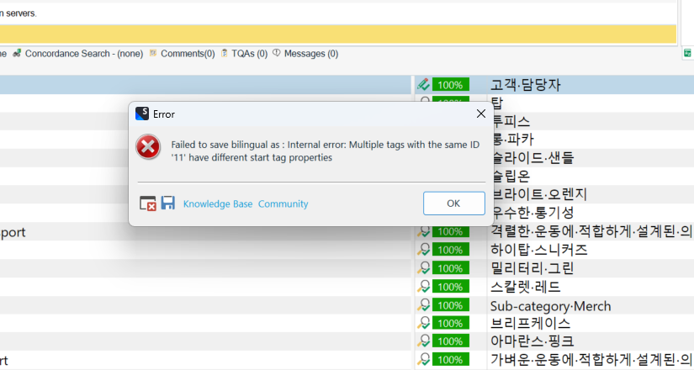694x370 pixels.
Task: Select the target segment 슬라이드 샌들
Action: click(533, 157)
